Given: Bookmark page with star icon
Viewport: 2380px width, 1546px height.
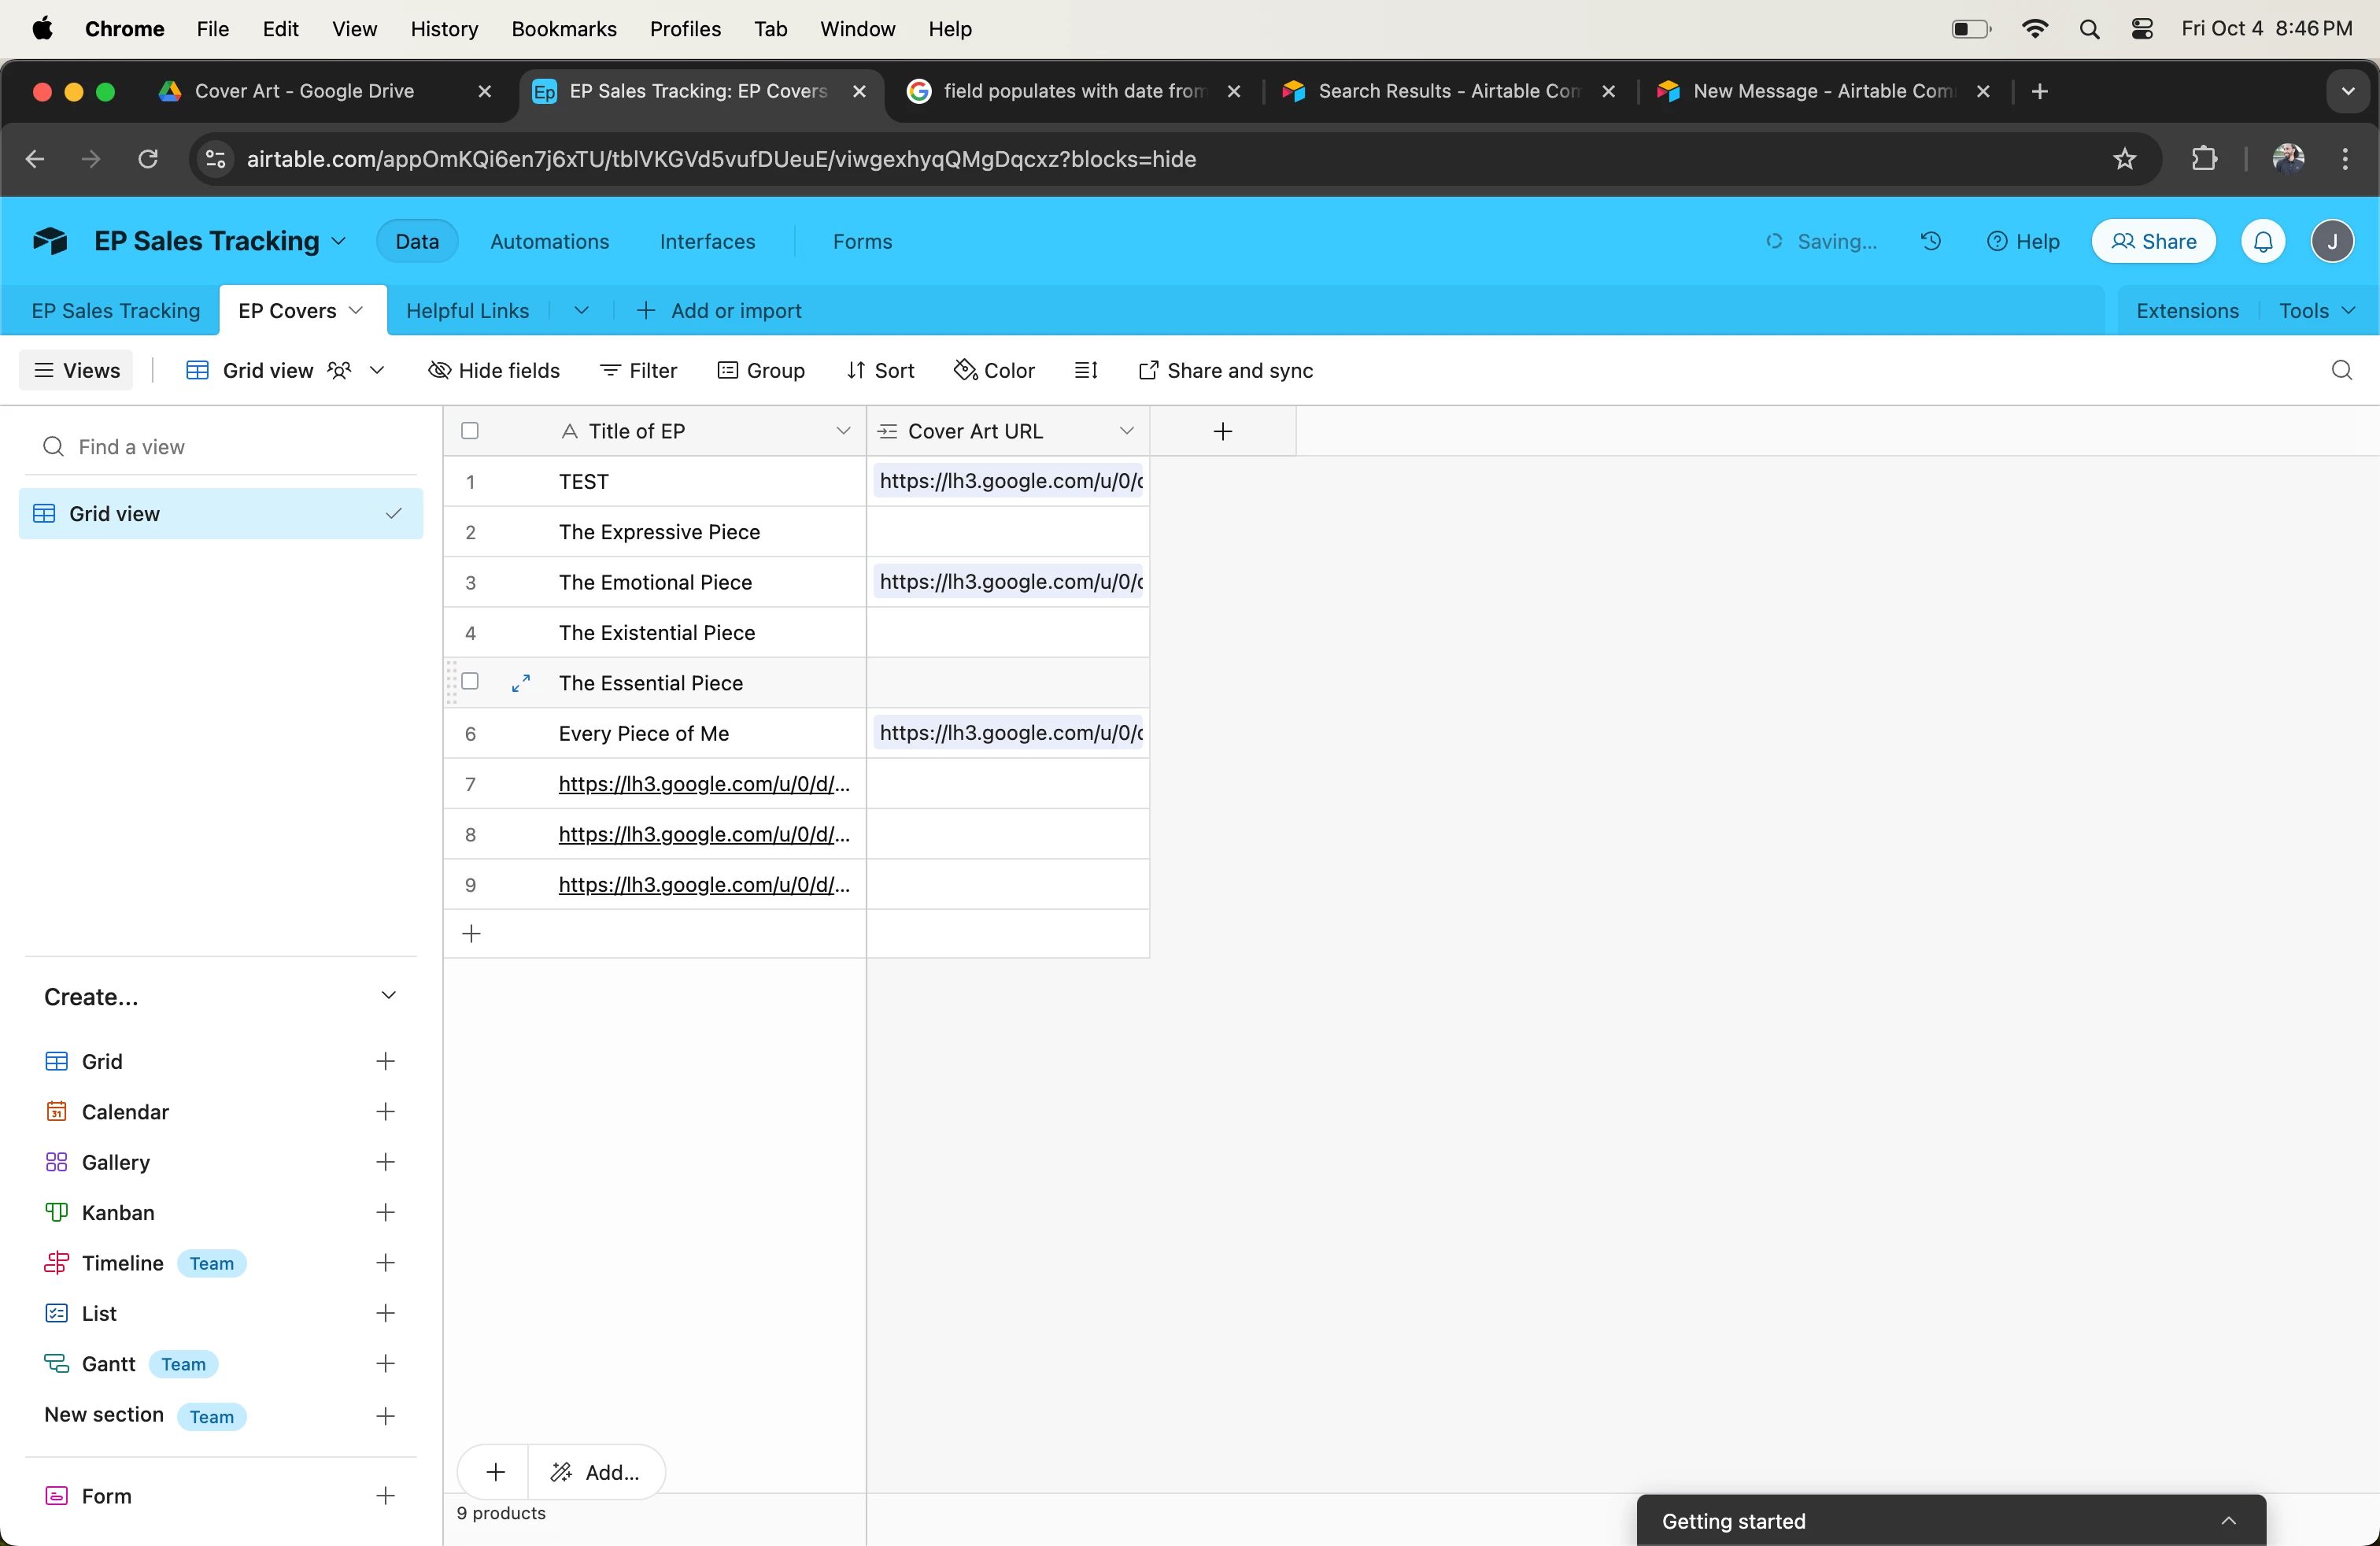Looking at the screenshot, I should point(2124,159).
